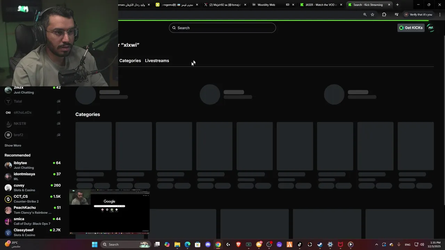Open the McAfee shield taskbar icon
445x250 pixels.
[340, 244]
